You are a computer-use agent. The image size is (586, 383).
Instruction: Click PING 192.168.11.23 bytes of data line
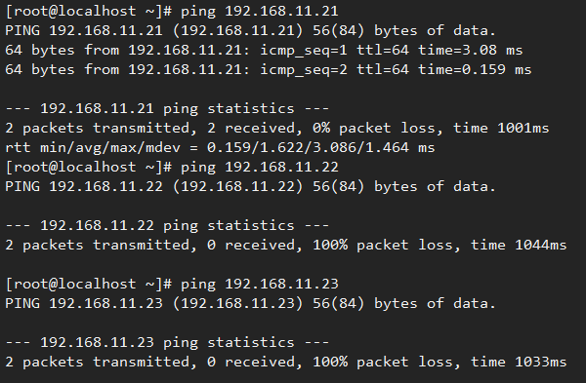(x=250, y=303)
